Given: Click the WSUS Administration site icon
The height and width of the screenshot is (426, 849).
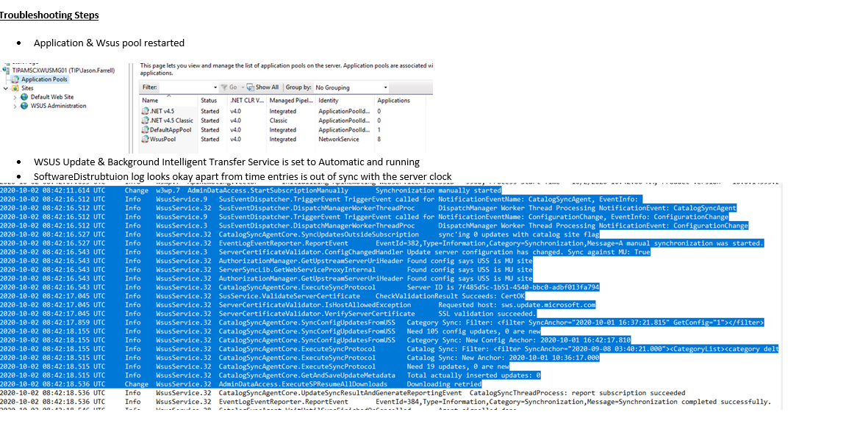Looking at the screenshot, I should [23, 106].
